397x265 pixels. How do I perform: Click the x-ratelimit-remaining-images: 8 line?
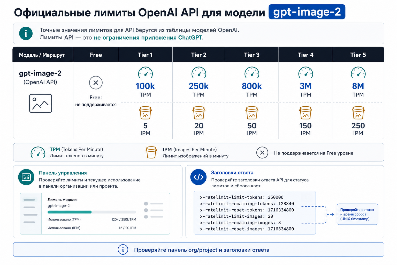click(240, 223)
